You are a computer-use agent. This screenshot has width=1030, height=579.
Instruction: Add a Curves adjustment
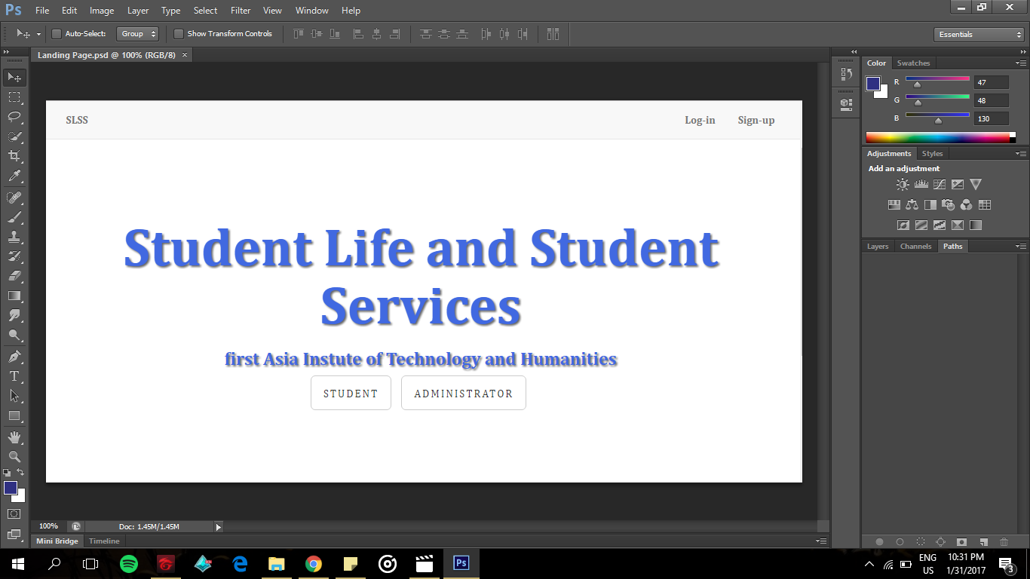click(x=939, y=184)
